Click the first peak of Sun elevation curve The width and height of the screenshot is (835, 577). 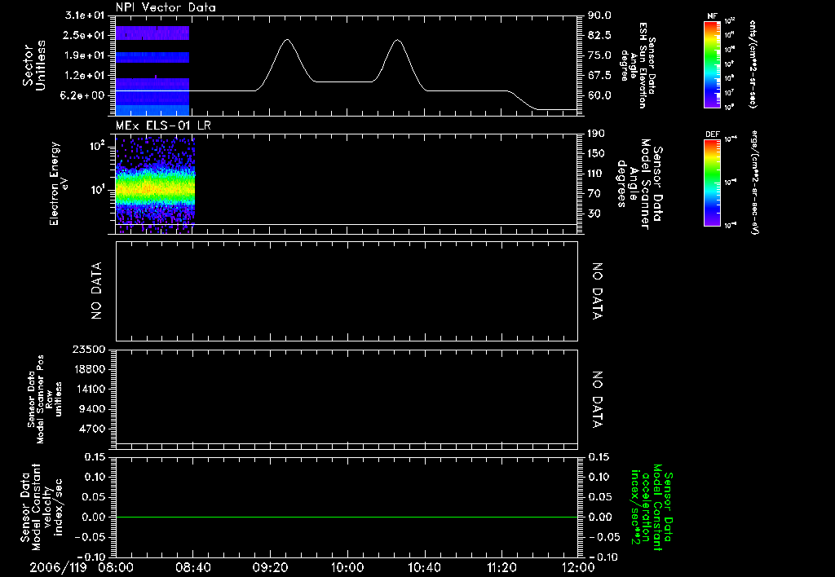pyautogui.click(x=288, y=39)
